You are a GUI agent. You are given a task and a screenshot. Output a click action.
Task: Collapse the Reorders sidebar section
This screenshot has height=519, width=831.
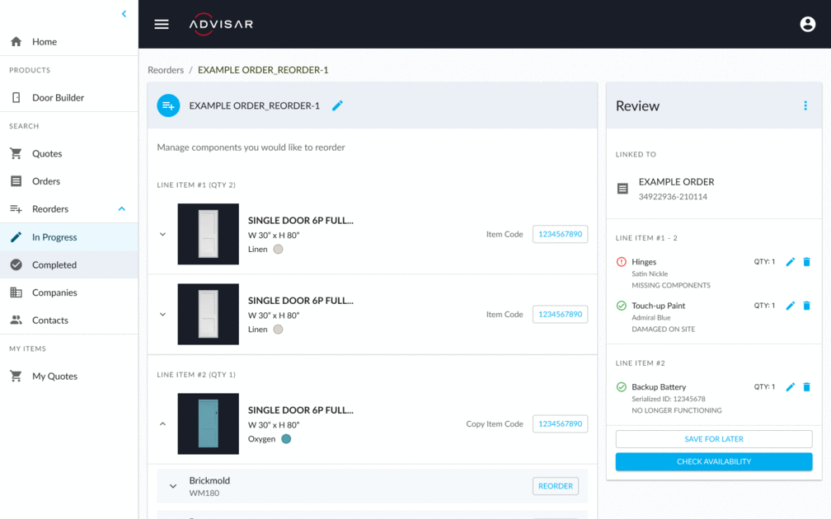click(122, 209)
